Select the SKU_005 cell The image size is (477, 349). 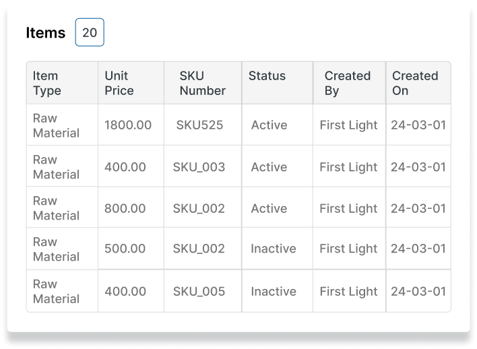(199, 292)
